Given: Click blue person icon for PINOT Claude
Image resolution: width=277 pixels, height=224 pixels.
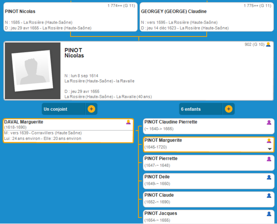Looking at the screenshot, I should click(269, 196).
